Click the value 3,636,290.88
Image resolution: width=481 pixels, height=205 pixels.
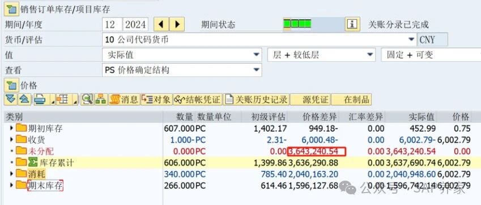click(314, 163)
